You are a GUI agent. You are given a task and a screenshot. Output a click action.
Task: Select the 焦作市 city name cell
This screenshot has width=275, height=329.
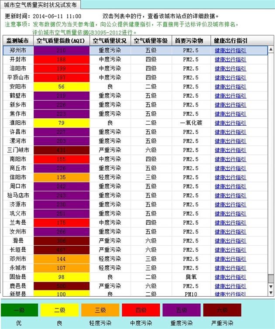coord(18,114)
